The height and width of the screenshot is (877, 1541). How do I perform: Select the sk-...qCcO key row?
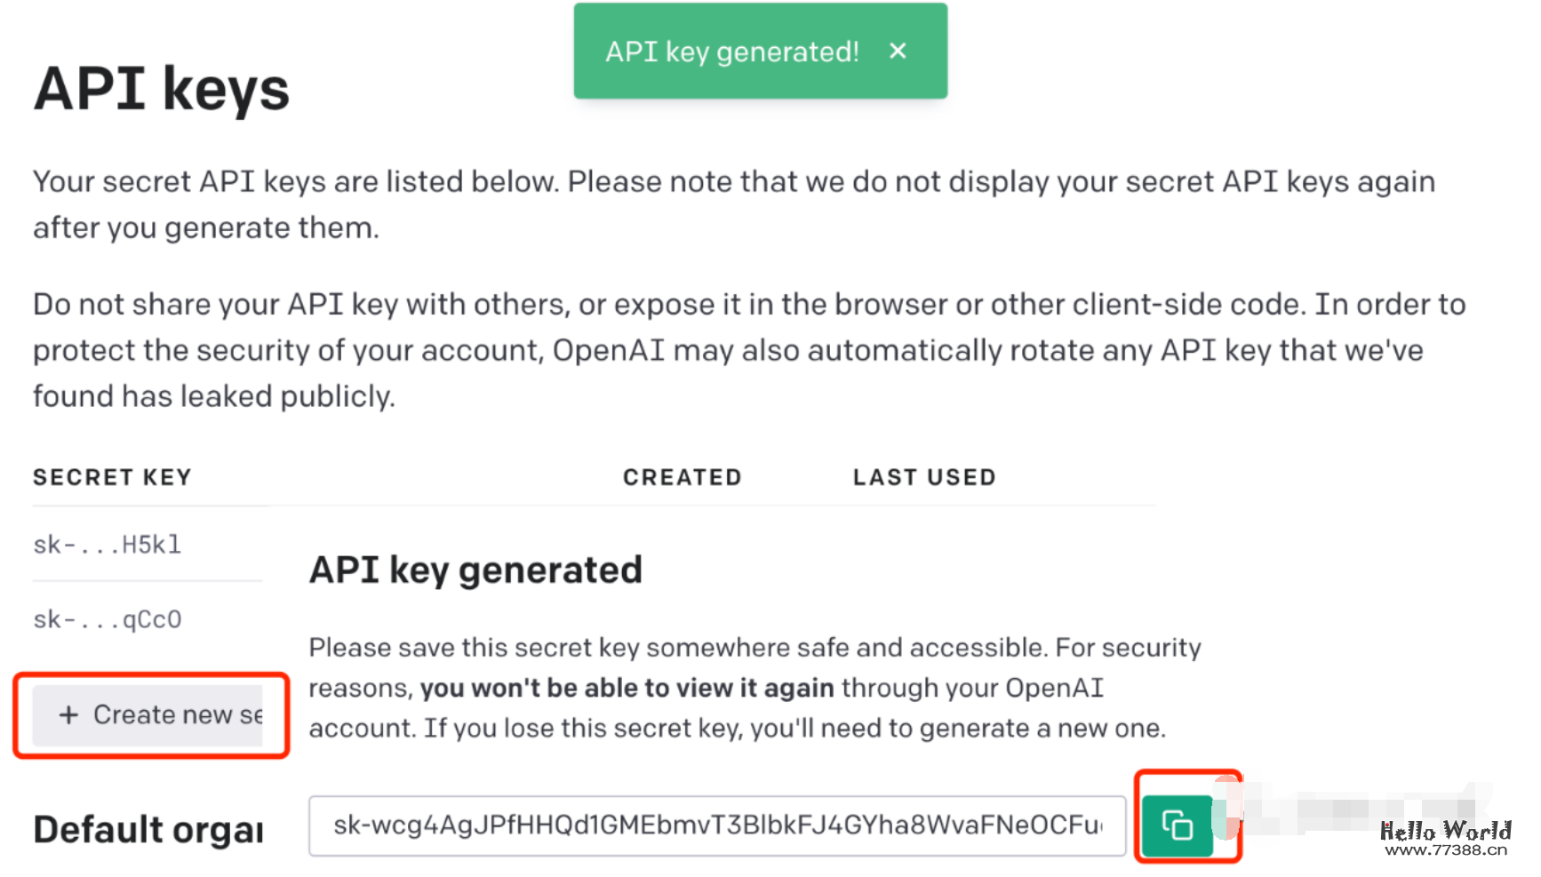coord(108,619)
